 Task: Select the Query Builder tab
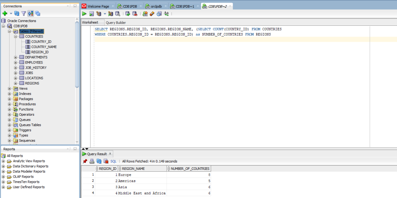pos(116,23)
